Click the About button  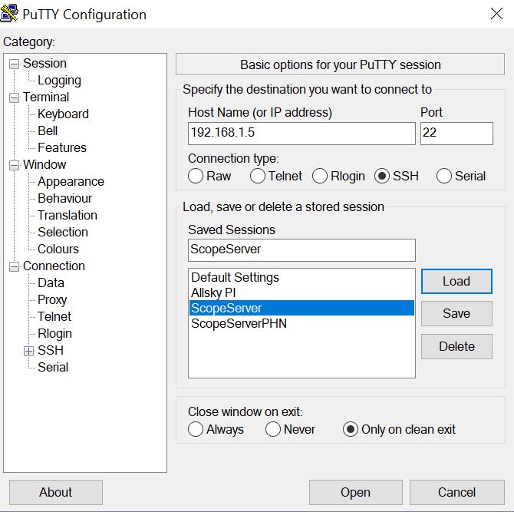pos(56,492)
